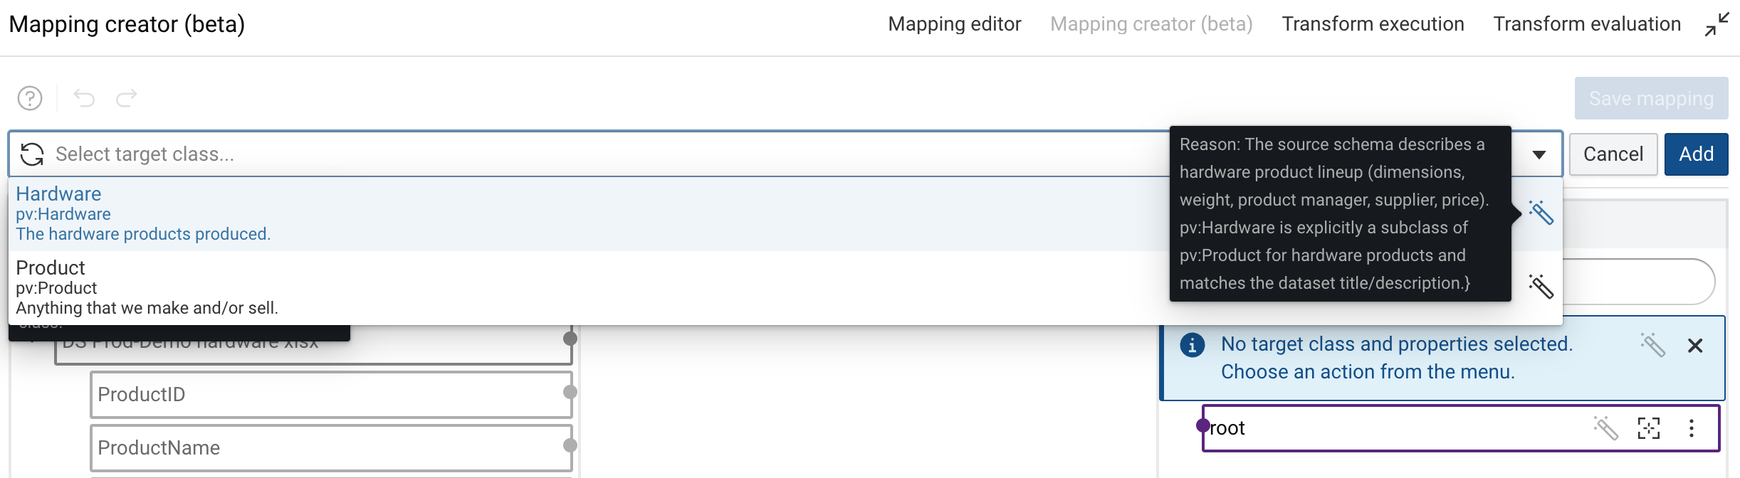The image size is (1740, 478).
Task: Switch to the Mapping editor tab
Action: pyautogui.click(x=954, y=24)
